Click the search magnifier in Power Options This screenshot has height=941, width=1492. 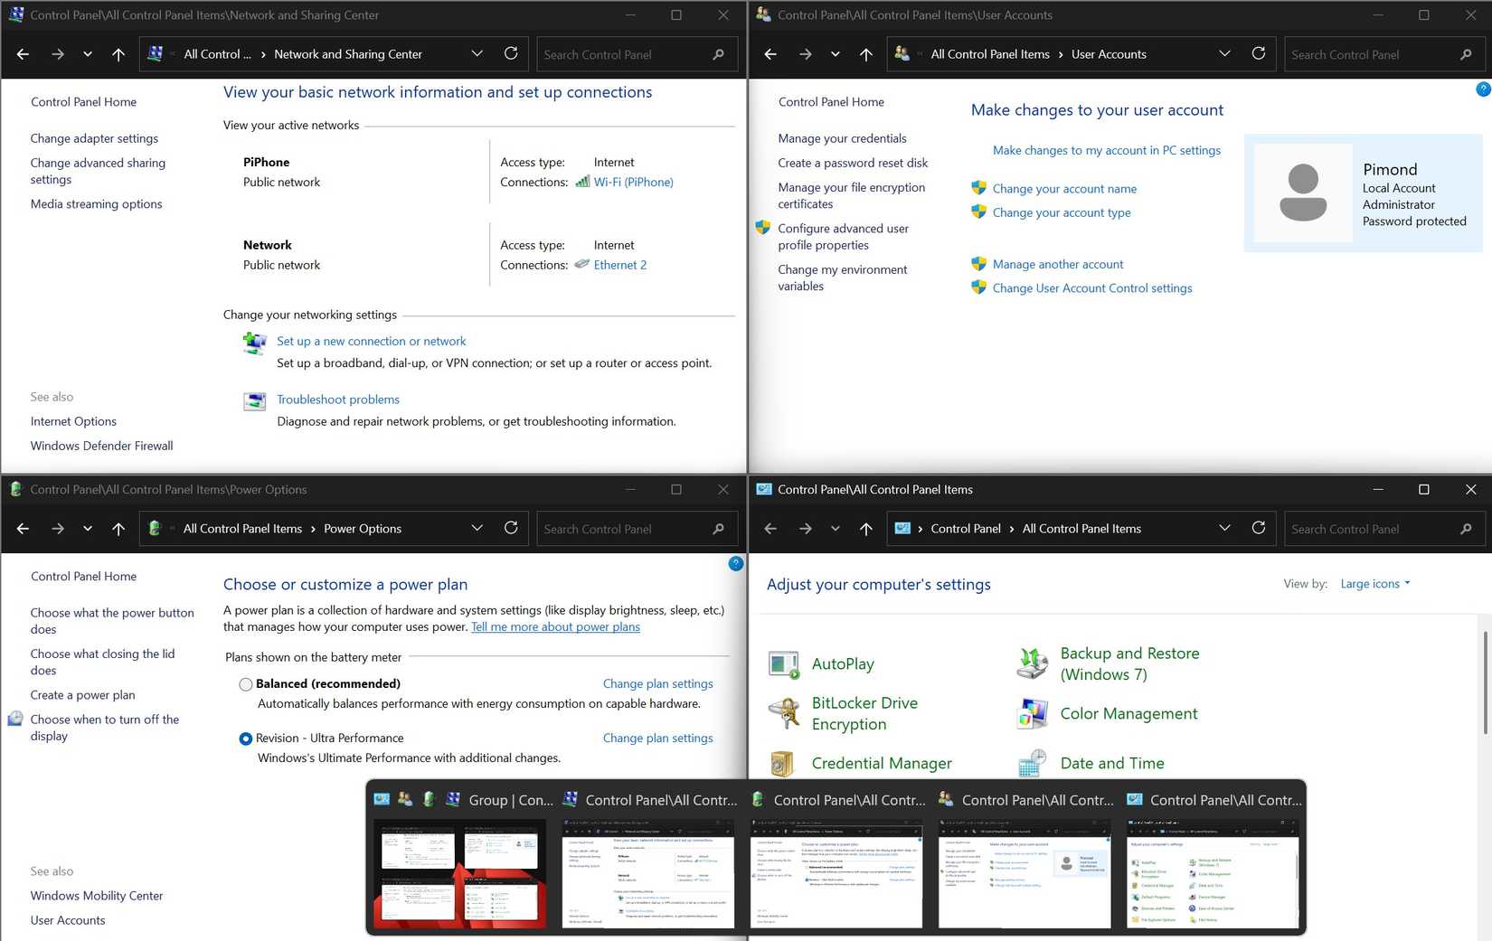pyautogui.click(x=717, y=529)
